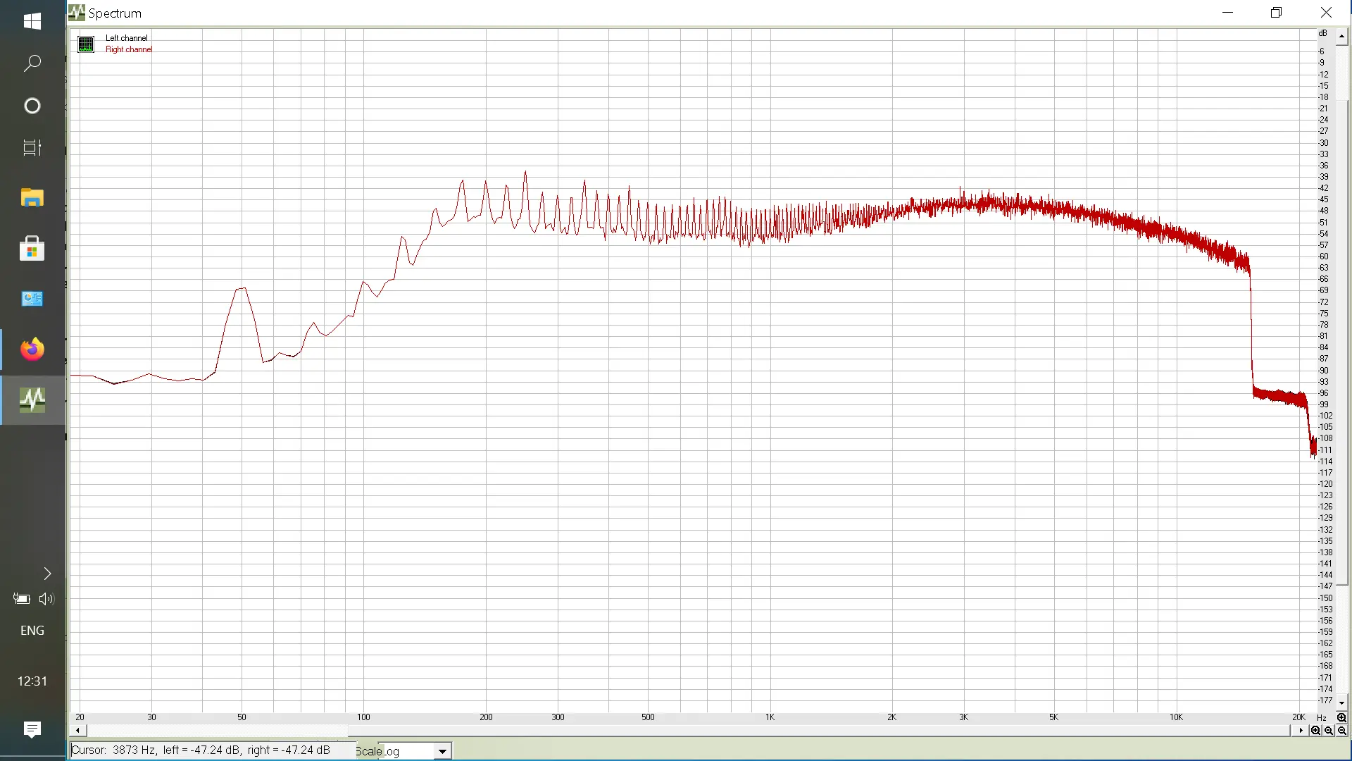This screenshot has width=1352, height=761.
Task: Click the green grid legend icon
Action: click(x=86, y=44)
